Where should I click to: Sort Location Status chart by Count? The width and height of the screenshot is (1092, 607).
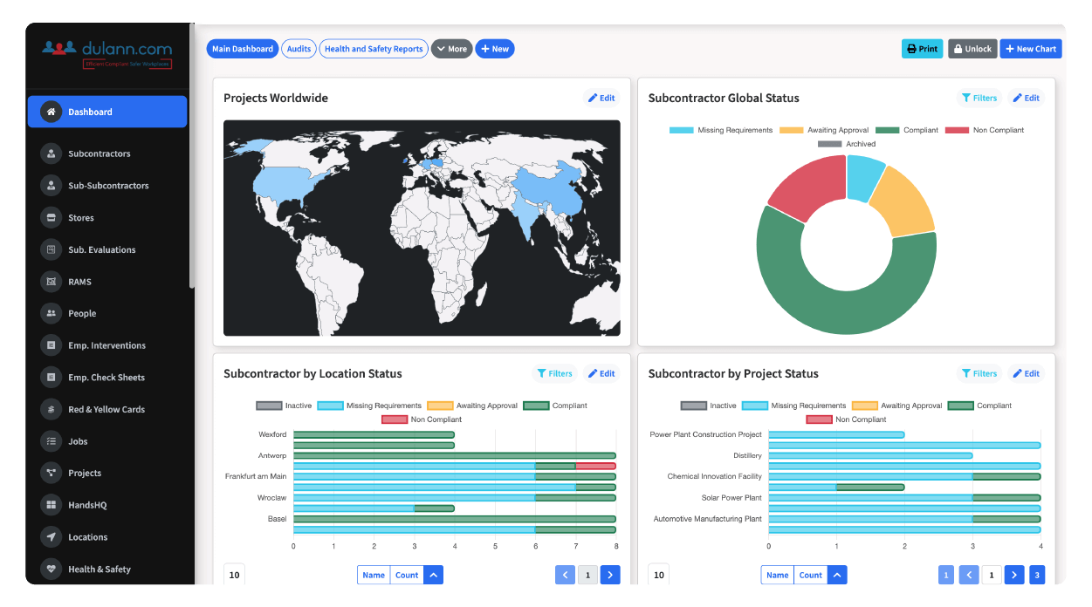click(407, 575)
